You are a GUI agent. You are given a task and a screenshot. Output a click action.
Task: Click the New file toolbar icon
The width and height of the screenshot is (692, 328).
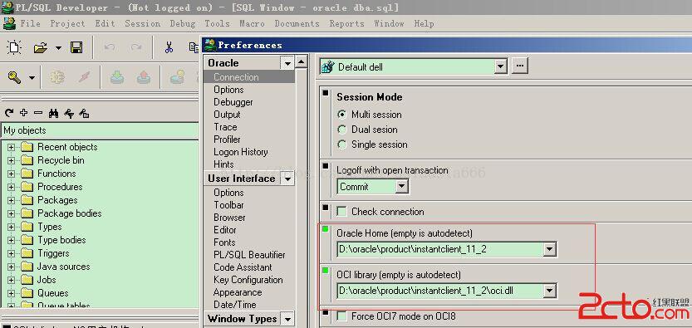(x=15, y=47)
